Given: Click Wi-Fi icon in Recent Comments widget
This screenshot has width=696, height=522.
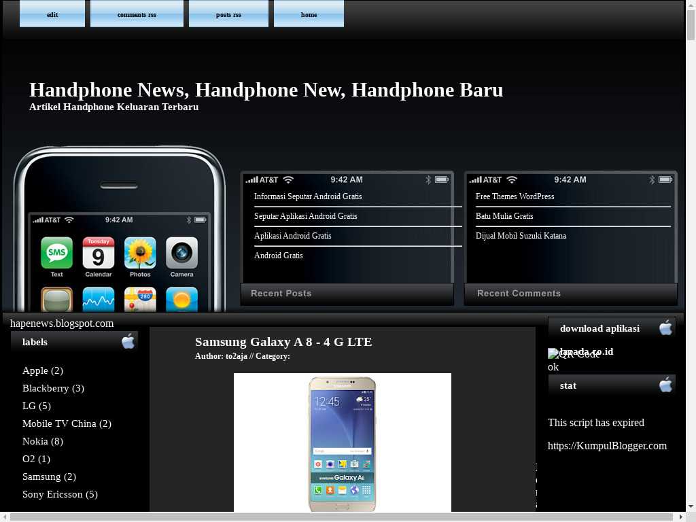Looking at the screenshot, I should (x=512, y=179).
